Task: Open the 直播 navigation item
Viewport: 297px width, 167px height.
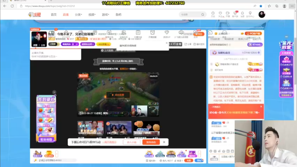Action: (66, 14)
